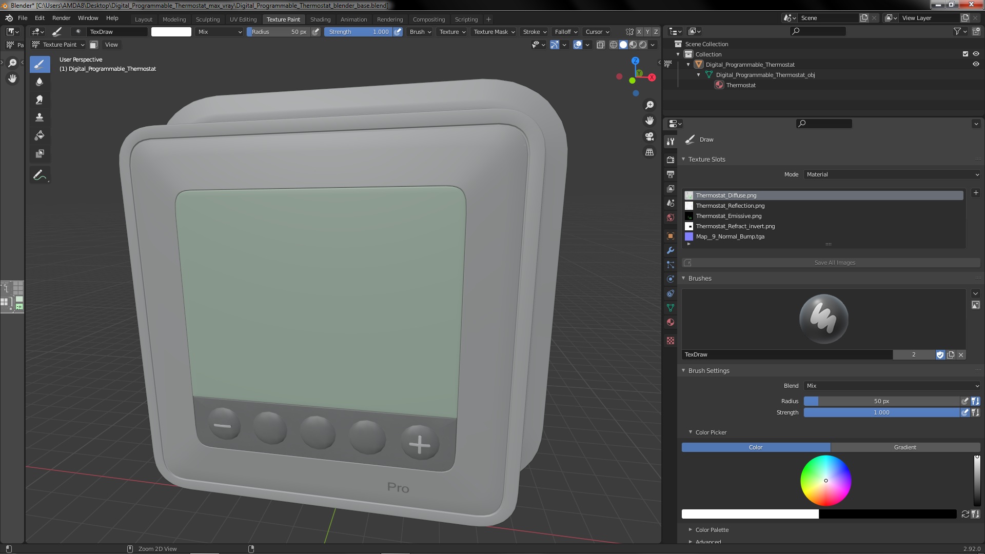Select the Clone stamp tool
This screenshot has height=554, width=985.
click(x=40, y=117)
